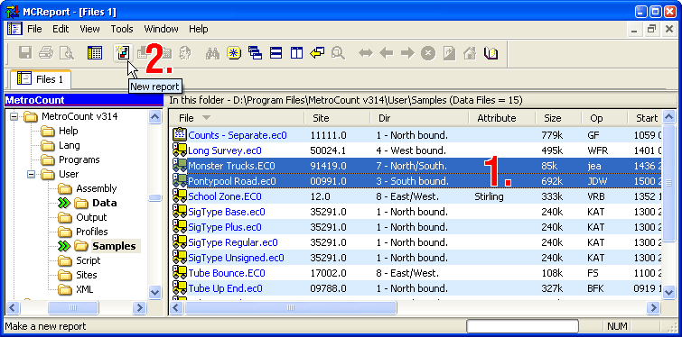Click the person head toolbar icon

[186, 53]
